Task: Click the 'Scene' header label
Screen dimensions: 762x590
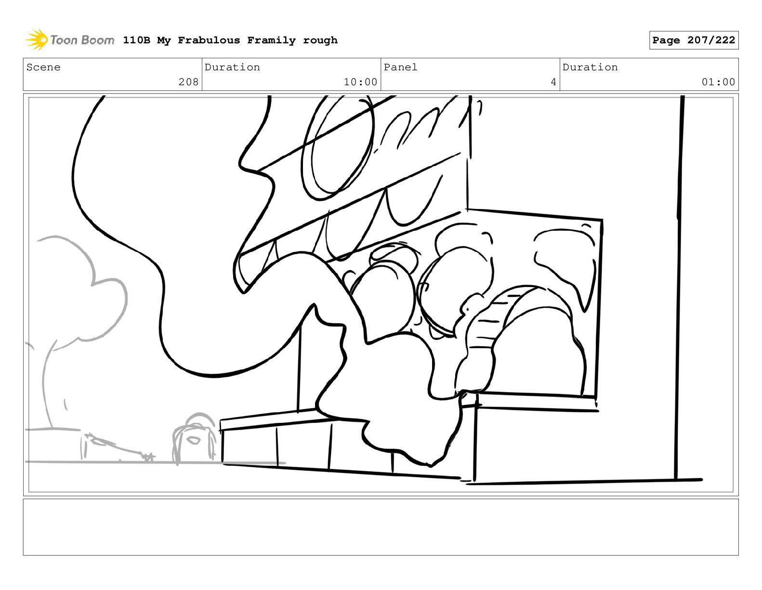Action: (x=43, y=67)
